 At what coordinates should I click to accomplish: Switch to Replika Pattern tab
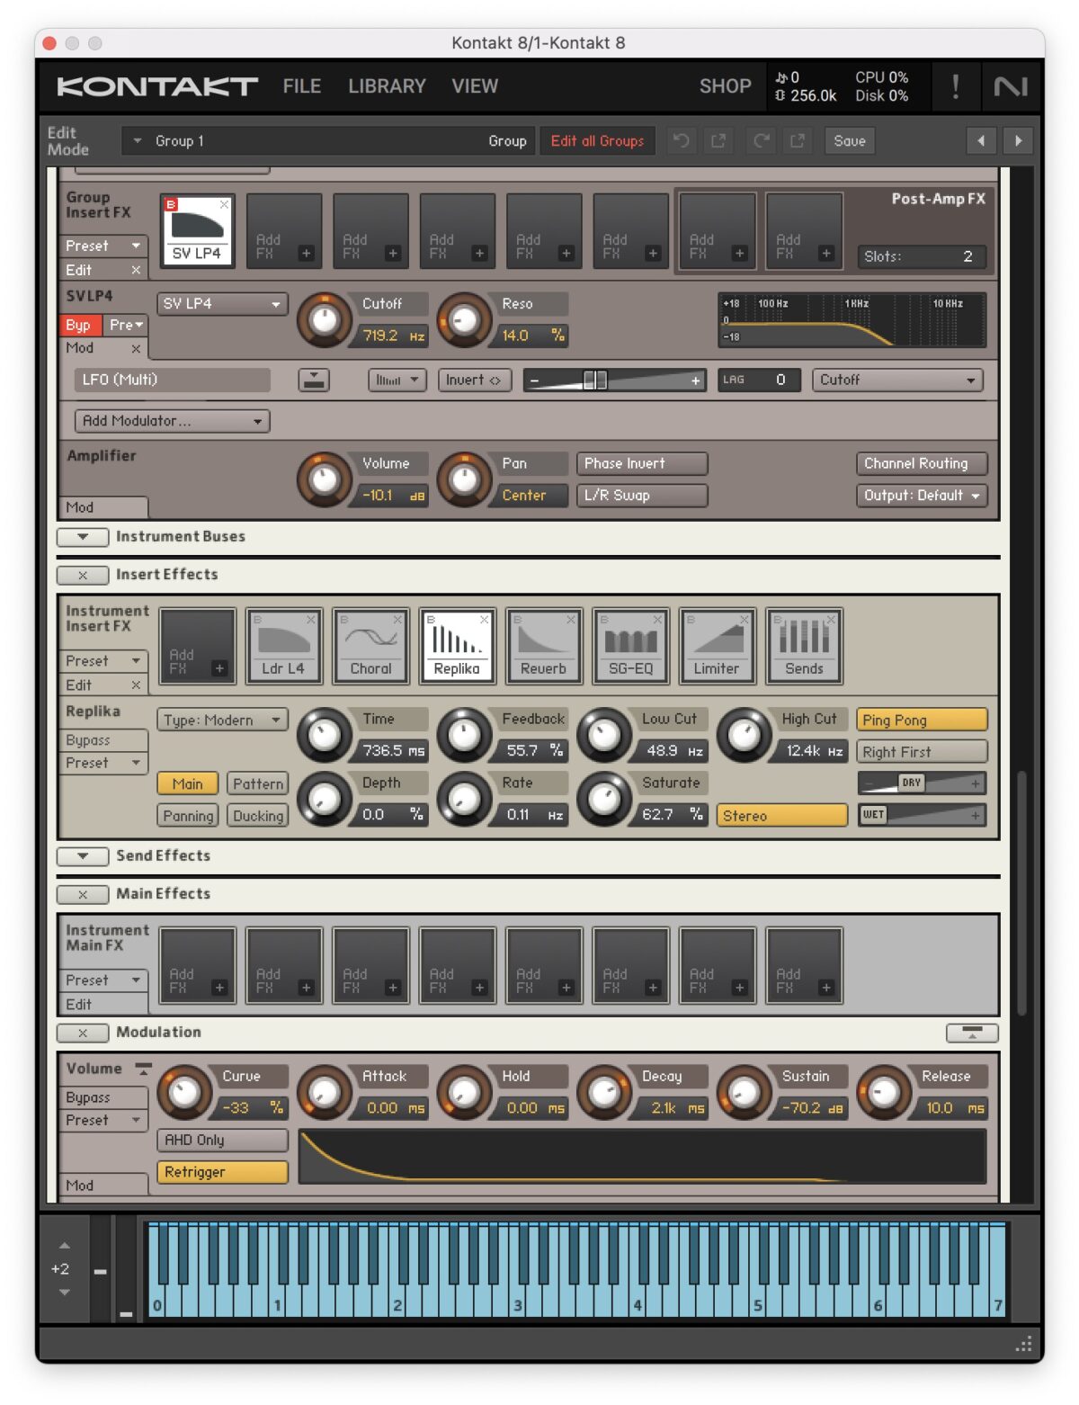point(258,783)
